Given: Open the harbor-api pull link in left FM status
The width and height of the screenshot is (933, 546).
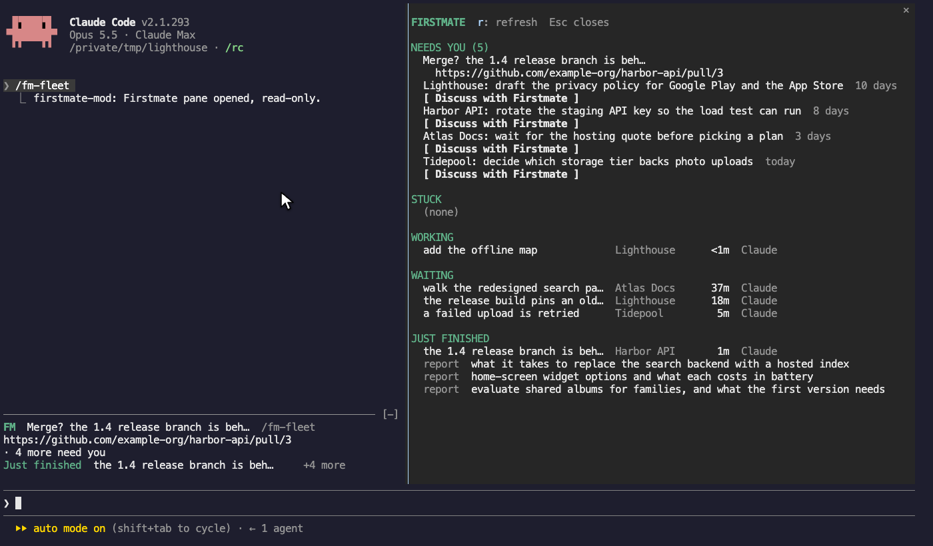Looking at the screenshot, I should point(147,440).
